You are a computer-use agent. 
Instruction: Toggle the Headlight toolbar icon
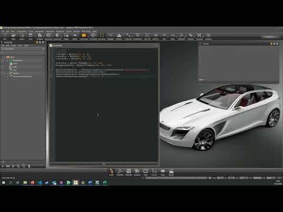point(110,35)
